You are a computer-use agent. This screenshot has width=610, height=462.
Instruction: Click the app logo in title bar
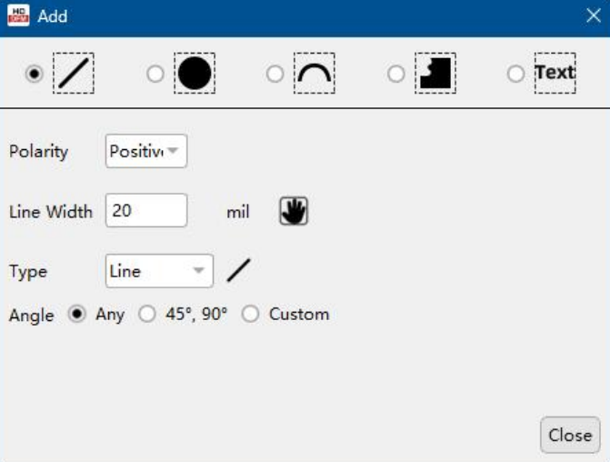18,16
